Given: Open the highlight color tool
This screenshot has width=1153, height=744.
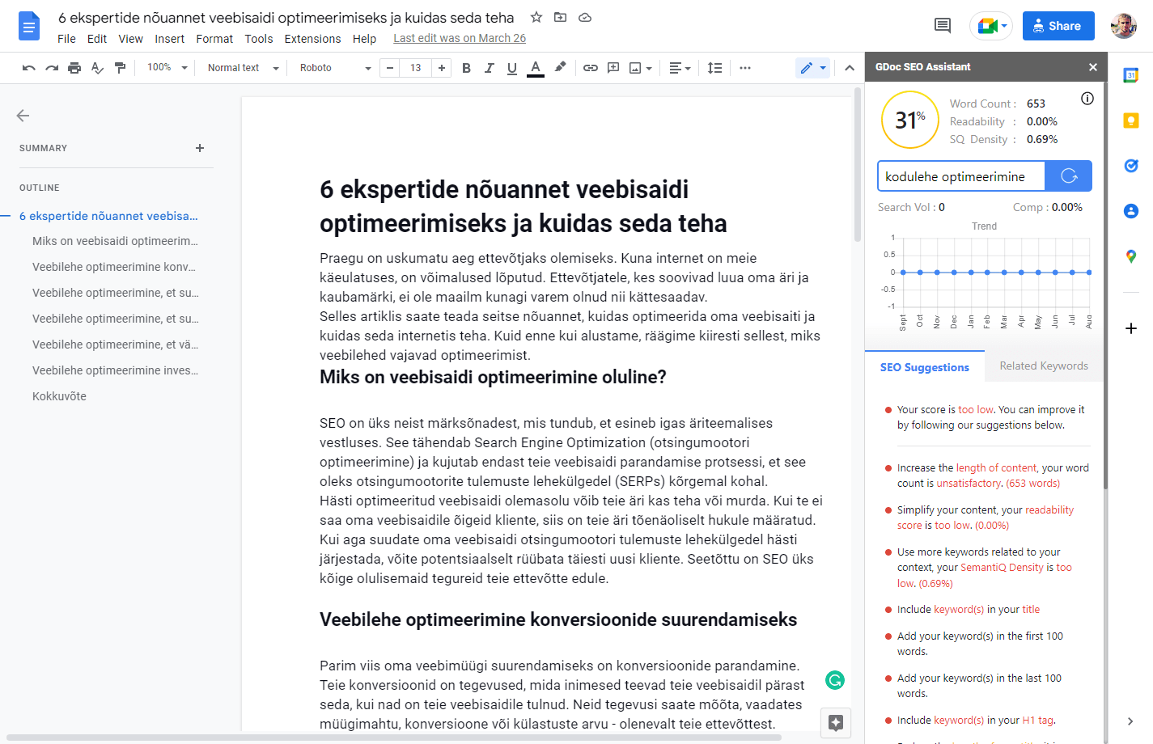Looking at the screenshot, I should coord(560,67).
